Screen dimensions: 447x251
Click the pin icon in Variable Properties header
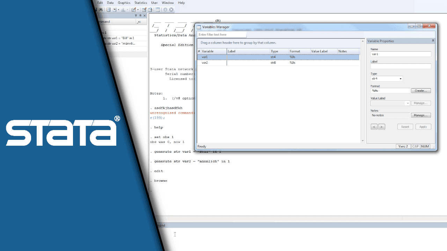[x=433, y=41]
